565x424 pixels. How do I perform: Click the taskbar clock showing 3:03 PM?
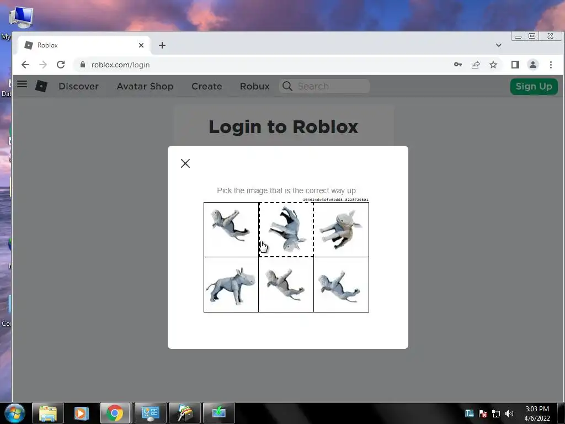click(537, 414)
